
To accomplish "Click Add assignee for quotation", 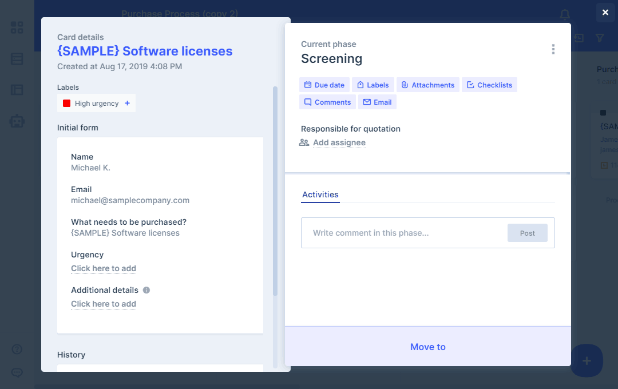I will [339, 143].
